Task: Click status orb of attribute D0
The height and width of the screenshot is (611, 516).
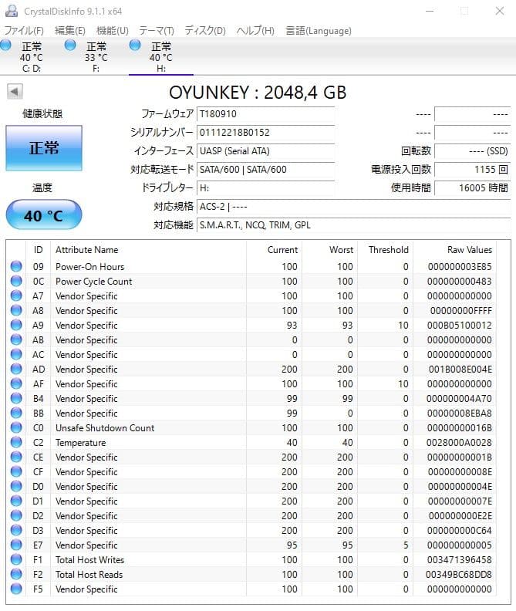Action: 16,486
